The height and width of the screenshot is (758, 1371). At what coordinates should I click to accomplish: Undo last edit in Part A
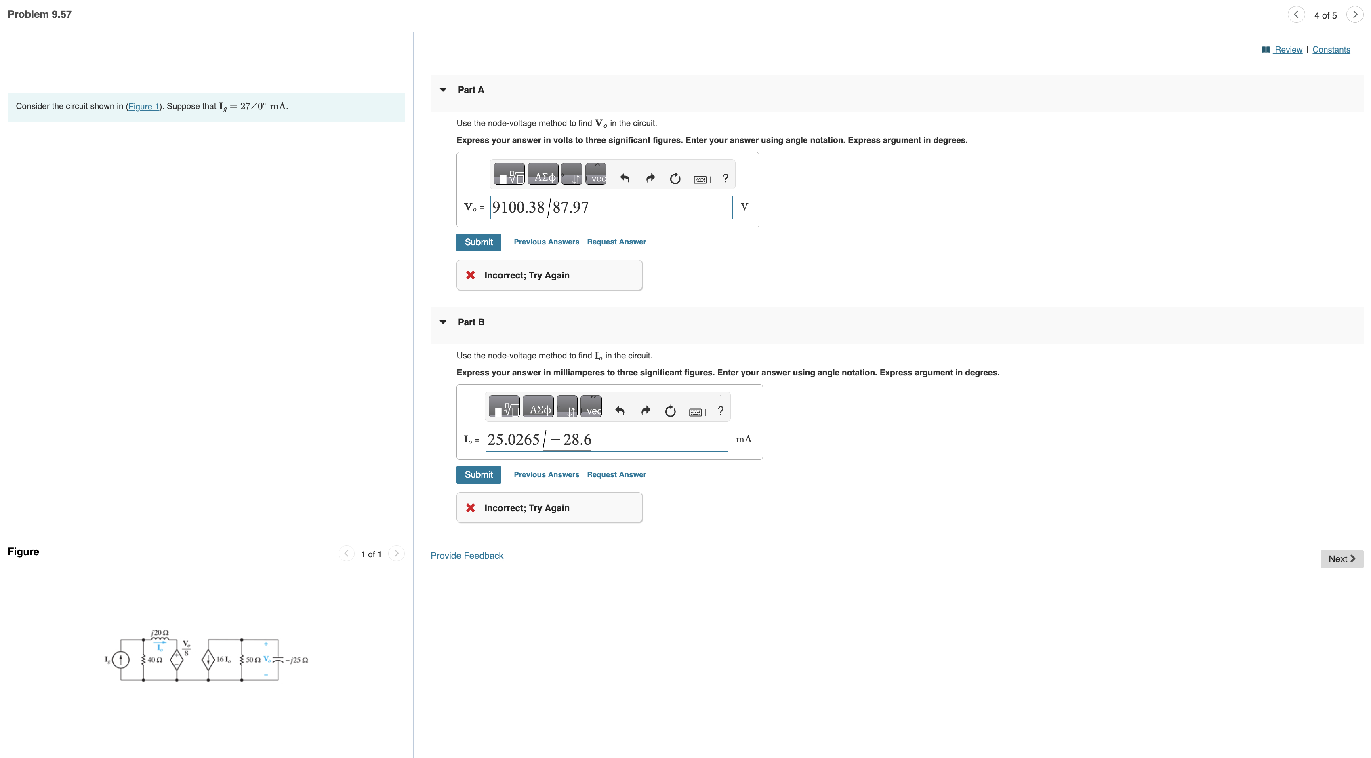click(x=625, y=178)
